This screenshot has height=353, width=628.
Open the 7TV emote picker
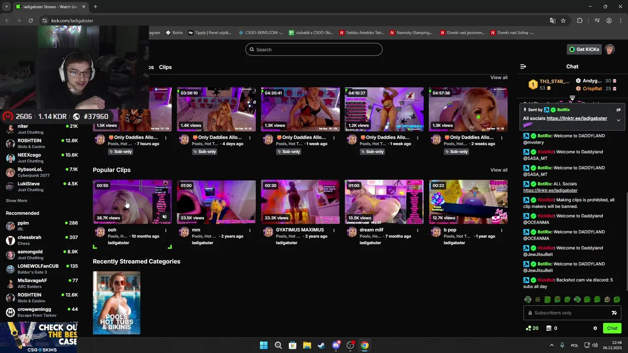pyautogui.click(x=614, y=313)
